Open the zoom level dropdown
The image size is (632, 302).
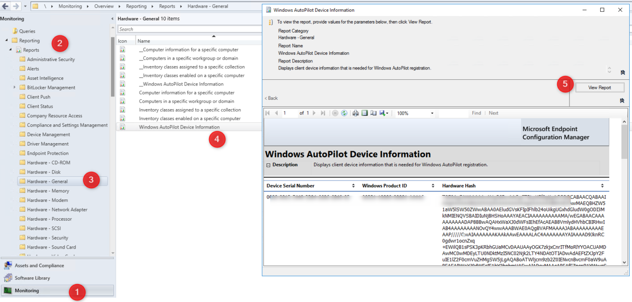tap(433, 113)
